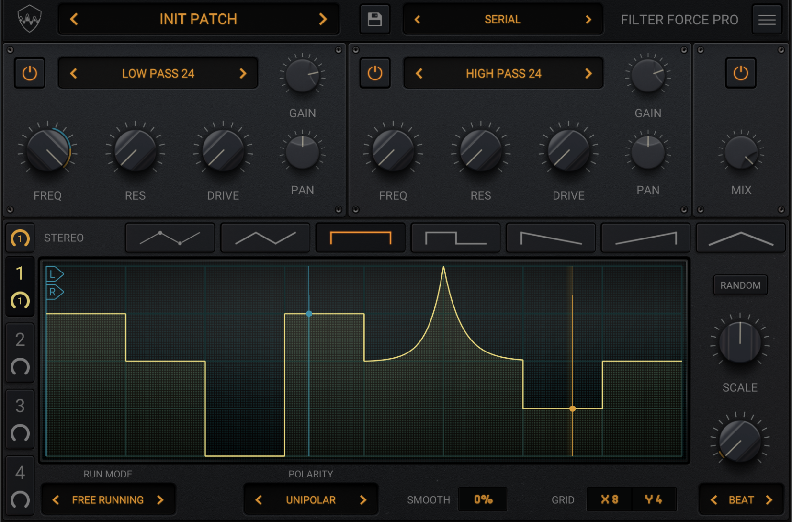This screenshot has height=522, width=792.
Task: Step to previous rate mode before BEAT
Action: point(713,500)
